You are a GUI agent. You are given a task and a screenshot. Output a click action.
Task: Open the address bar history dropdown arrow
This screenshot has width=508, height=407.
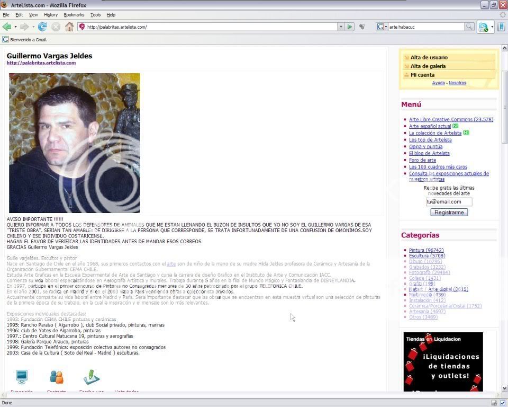click(x=341, y=25)
